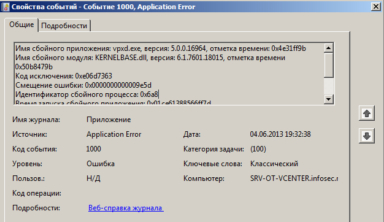Click the description scrollbar down arrow

pos(328,99)
